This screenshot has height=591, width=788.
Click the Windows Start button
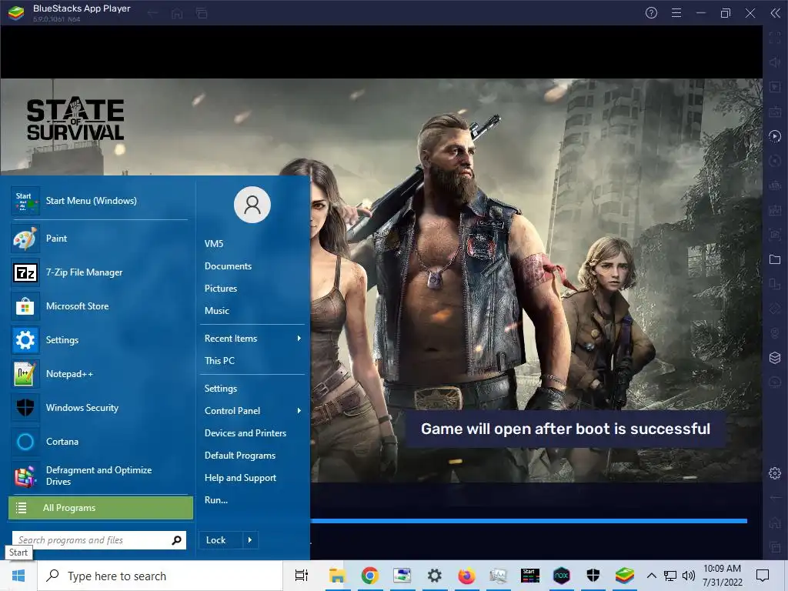coord(18,576)
